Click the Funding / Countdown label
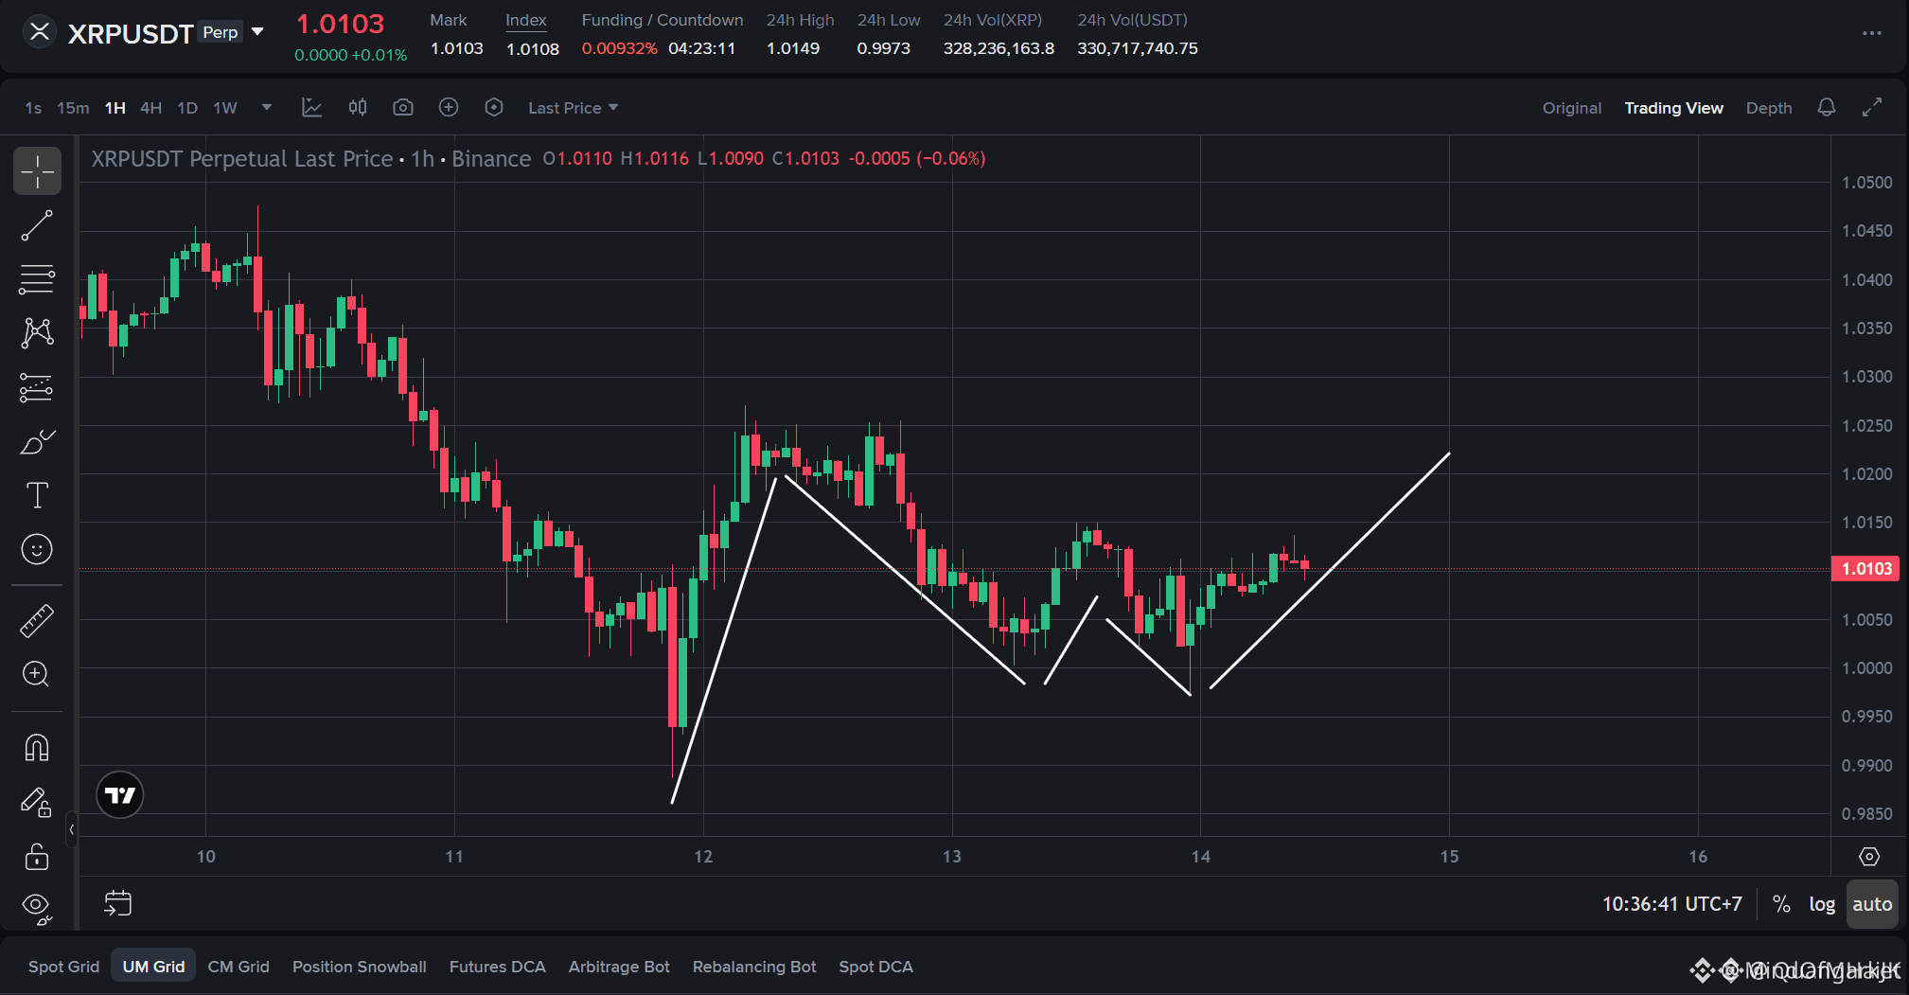This screenshot has height=995, width=1909. click(x=663, y=20)
